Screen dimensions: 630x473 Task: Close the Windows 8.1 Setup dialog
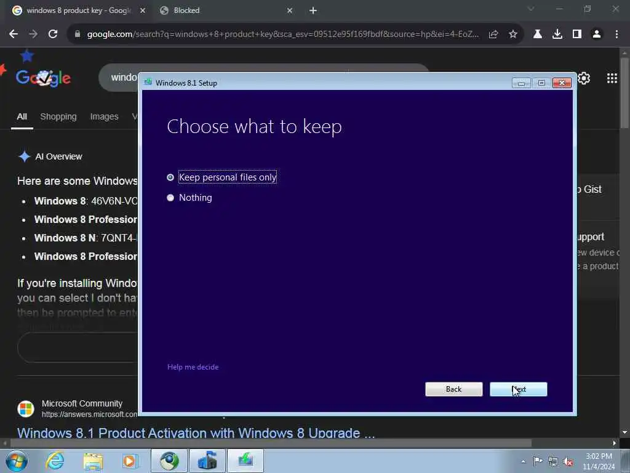(x=562, y=83)
